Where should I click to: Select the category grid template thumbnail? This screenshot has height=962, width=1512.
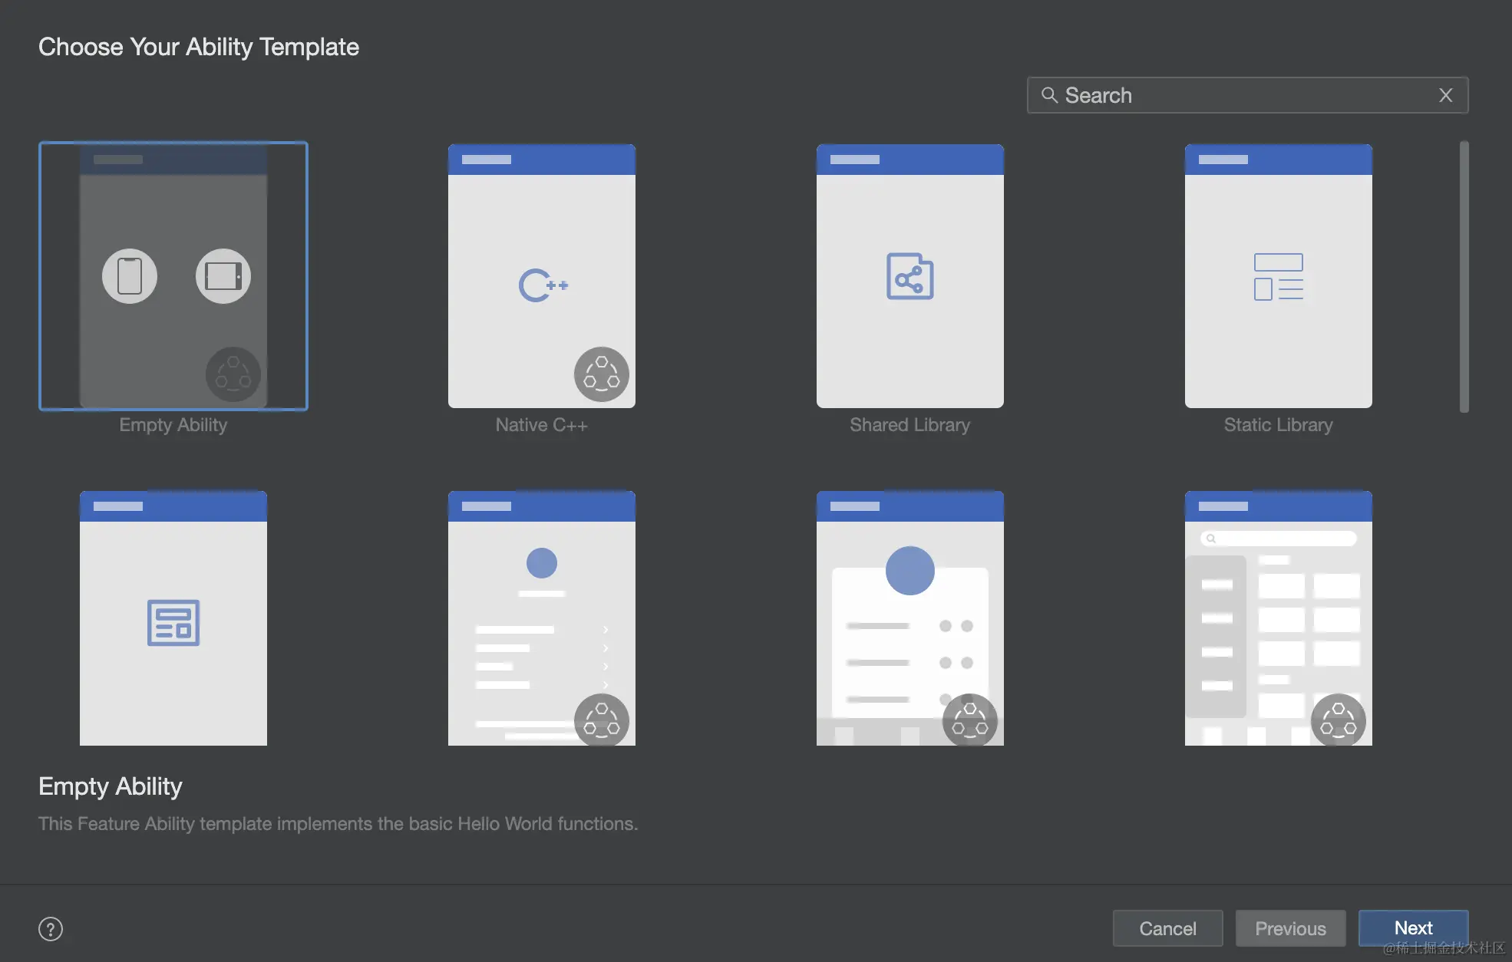pos(1278,618)
